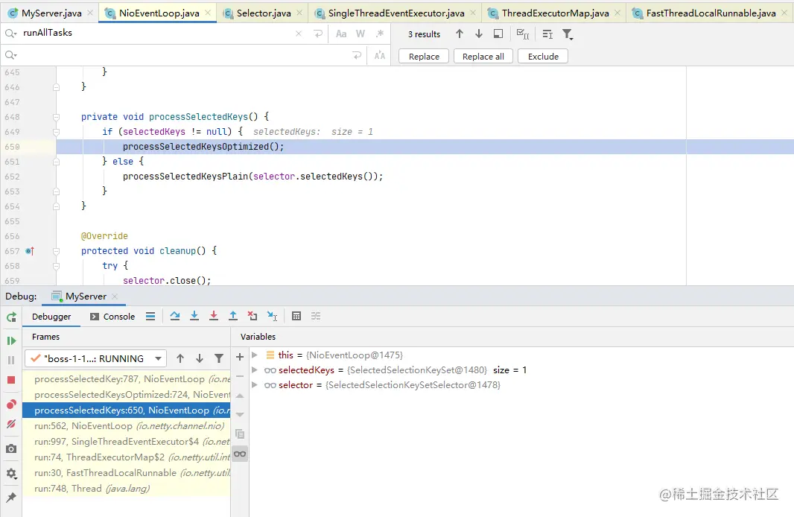
Task: Click Run to Cursor icon
Action: coord(272,316)
